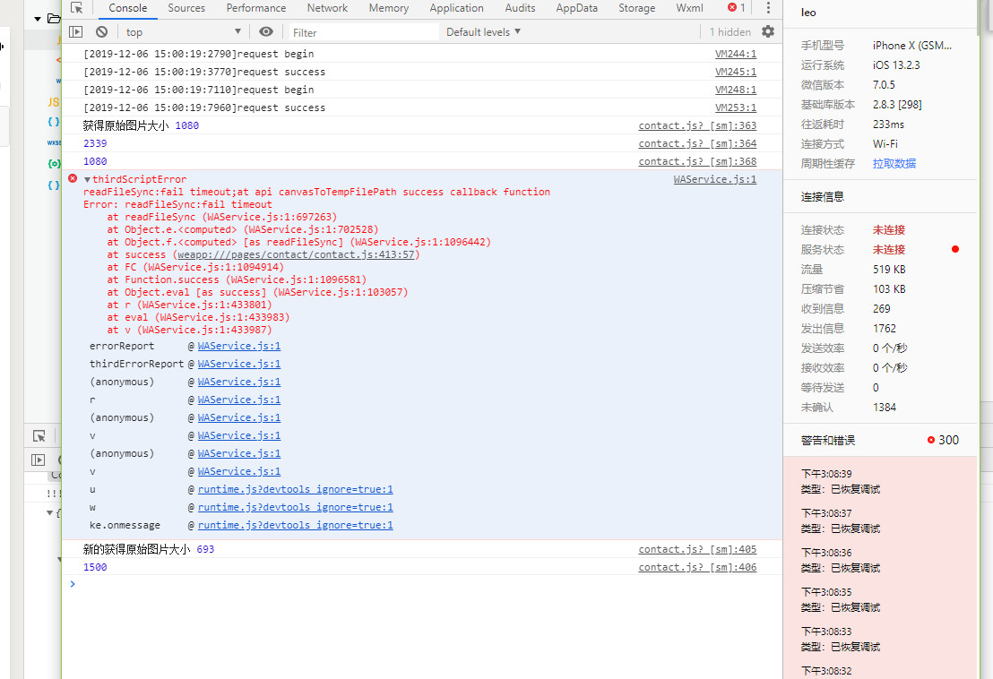The height and width of the screenshot is (679, 993).
Task: Switch to the Console tab
Action: click(x=128, y=7)
